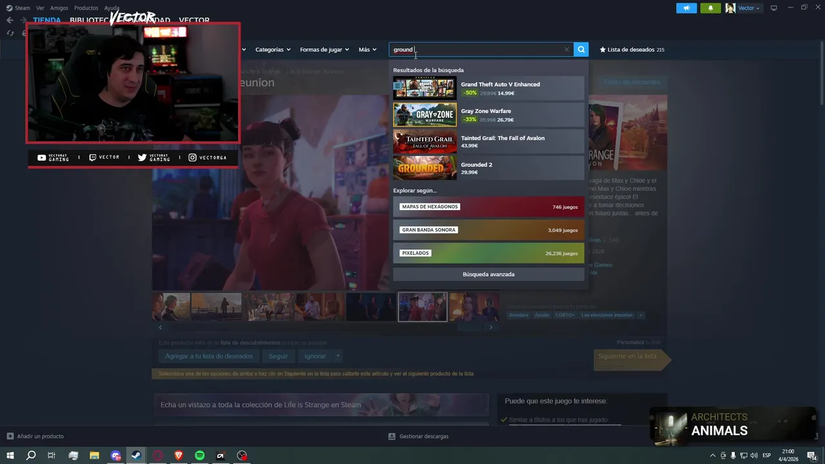Expand the Formas de jugar dropdown
The image size is (825, 464).
[x=324, y=50]
